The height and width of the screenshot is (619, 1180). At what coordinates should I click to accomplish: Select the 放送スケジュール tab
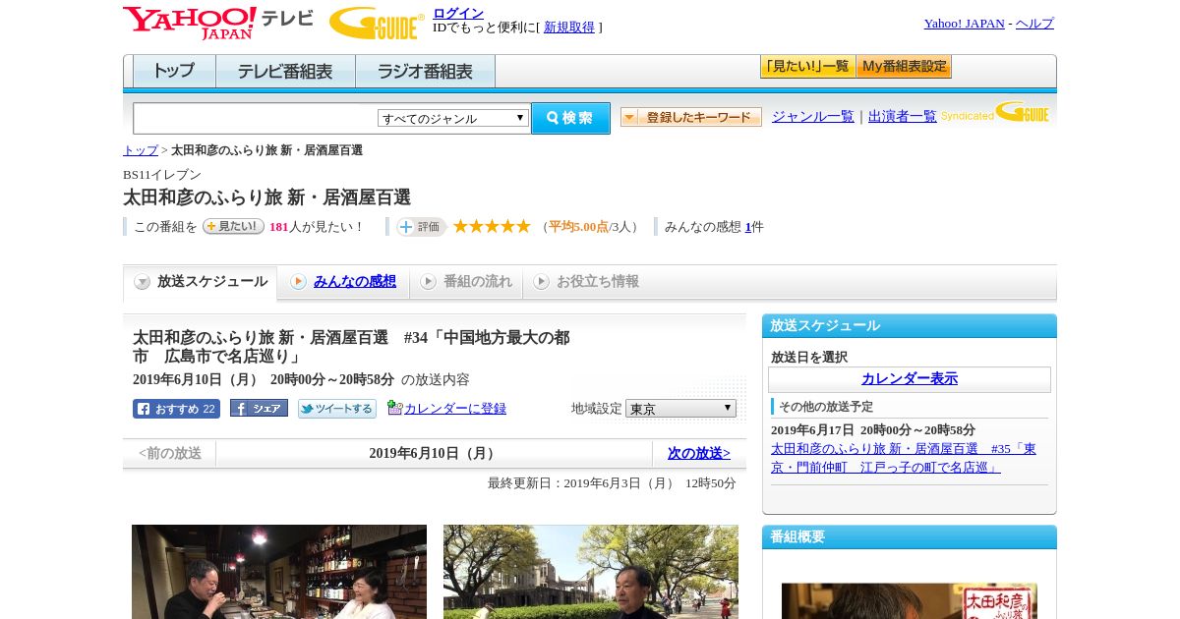201,282
